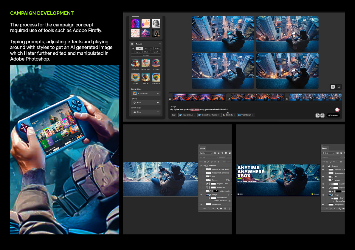Remove the Cinematic tag
355x250 pixels.
pyautogui.click(x=234, y=115)
